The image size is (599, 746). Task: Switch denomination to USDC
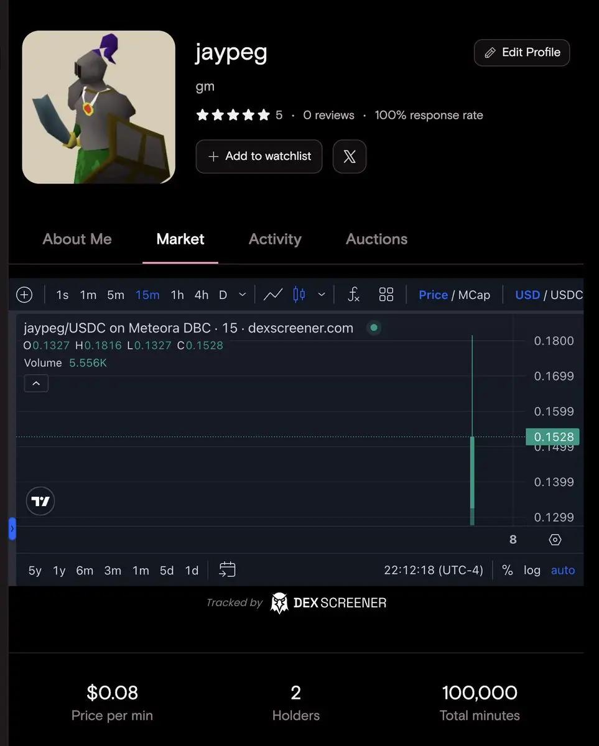[567, 295]
